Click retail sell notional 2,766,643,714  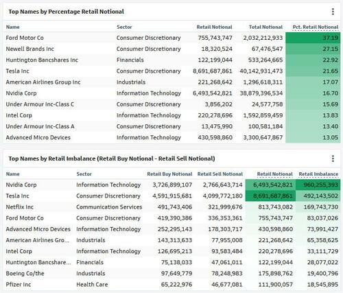[223, 185]
